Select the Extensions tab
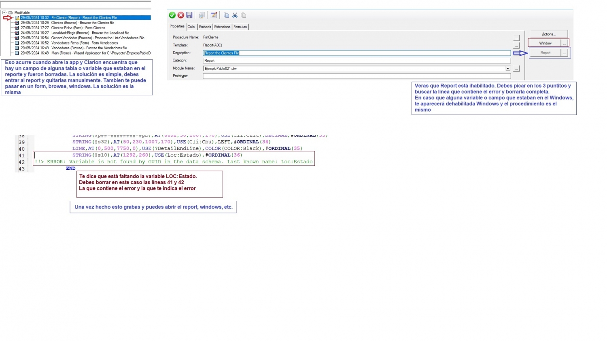Screen dimensions: 607x341 (x=222, y=27)
